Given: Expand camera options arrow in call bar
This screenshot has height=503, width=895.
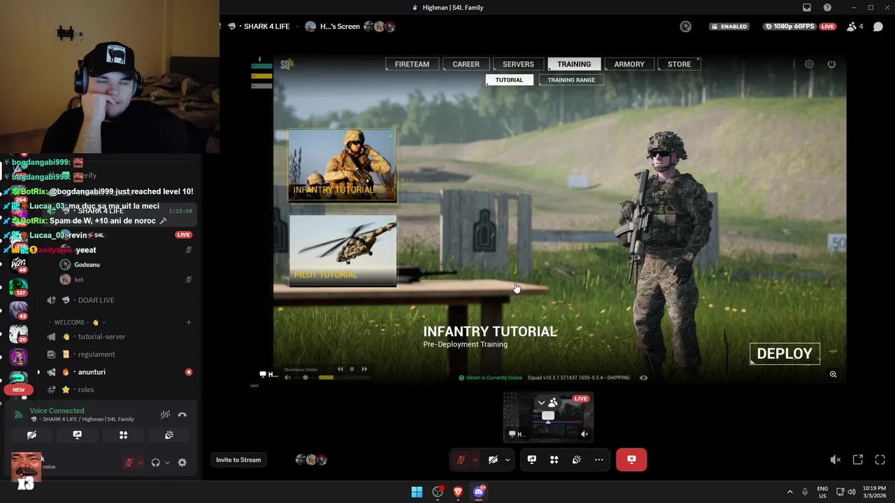Looking at the screenshot, I should 508,460.
